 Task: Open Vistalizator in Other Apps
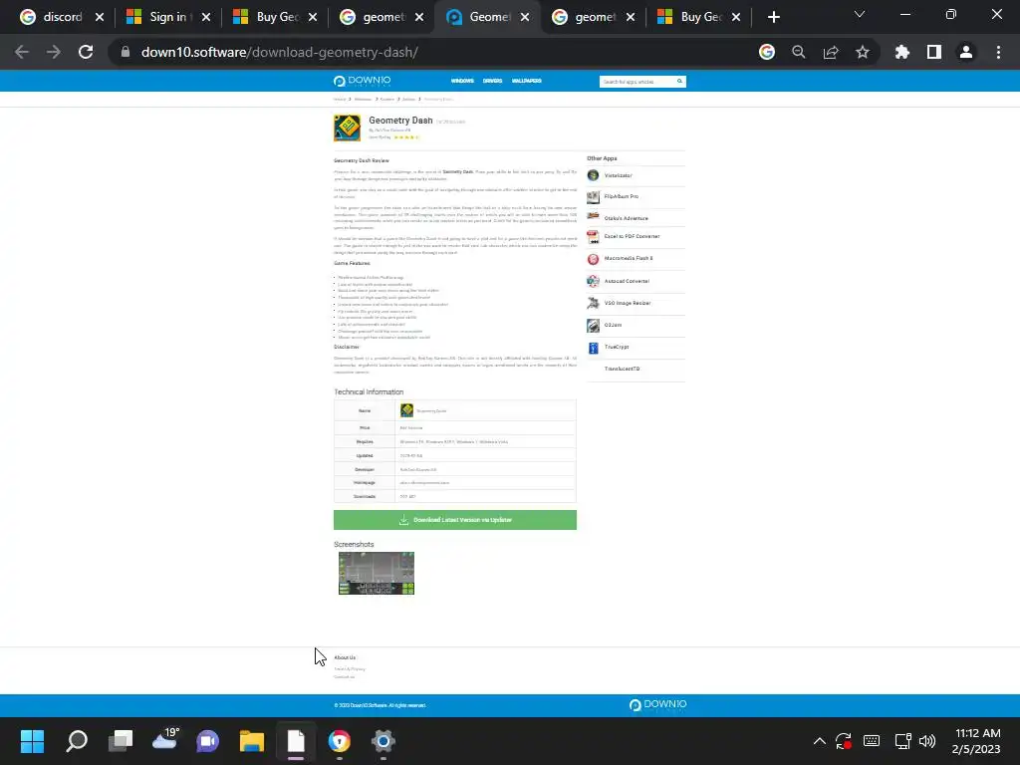tap(618, 175)
